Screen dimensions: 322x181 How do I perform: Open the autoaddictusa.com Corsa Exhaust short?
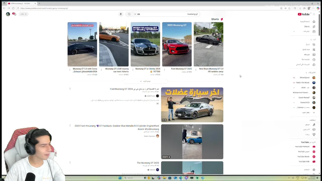[x=82, y=44]
